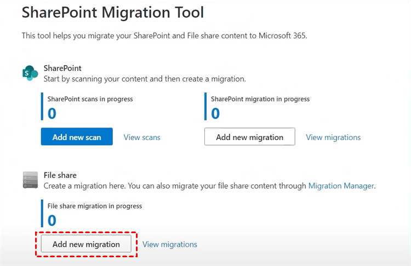Image resolution: width=411 pixels, height=266 pixels.
Task: Open the View scans link
Action: 142,137
